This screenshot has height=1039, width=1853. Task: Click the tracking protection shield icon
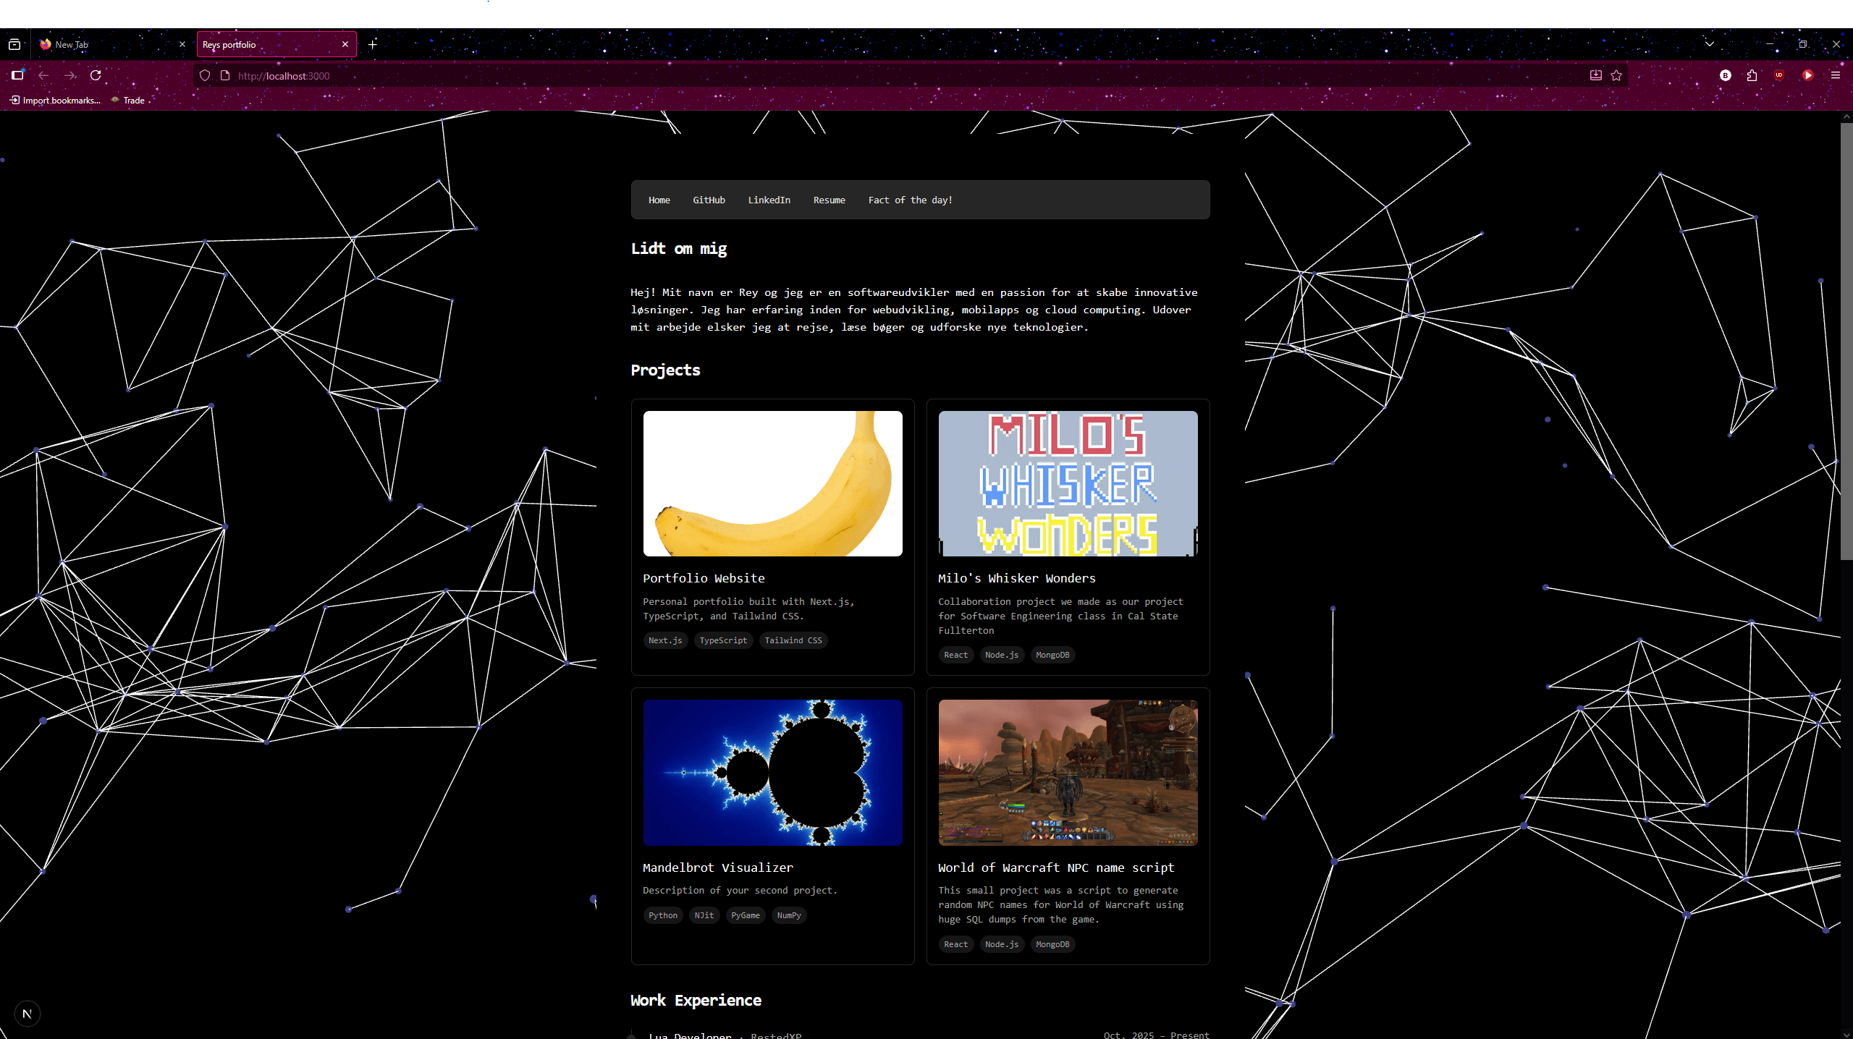click(205, 75)
